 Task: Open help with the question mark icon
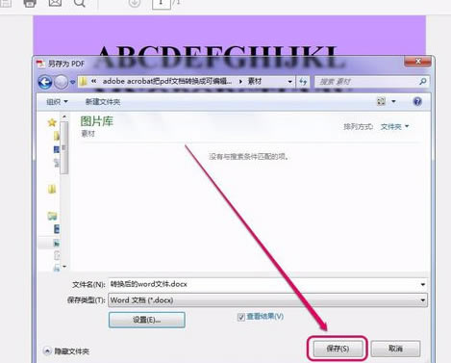pyautogui.click(x=417, y=102)
